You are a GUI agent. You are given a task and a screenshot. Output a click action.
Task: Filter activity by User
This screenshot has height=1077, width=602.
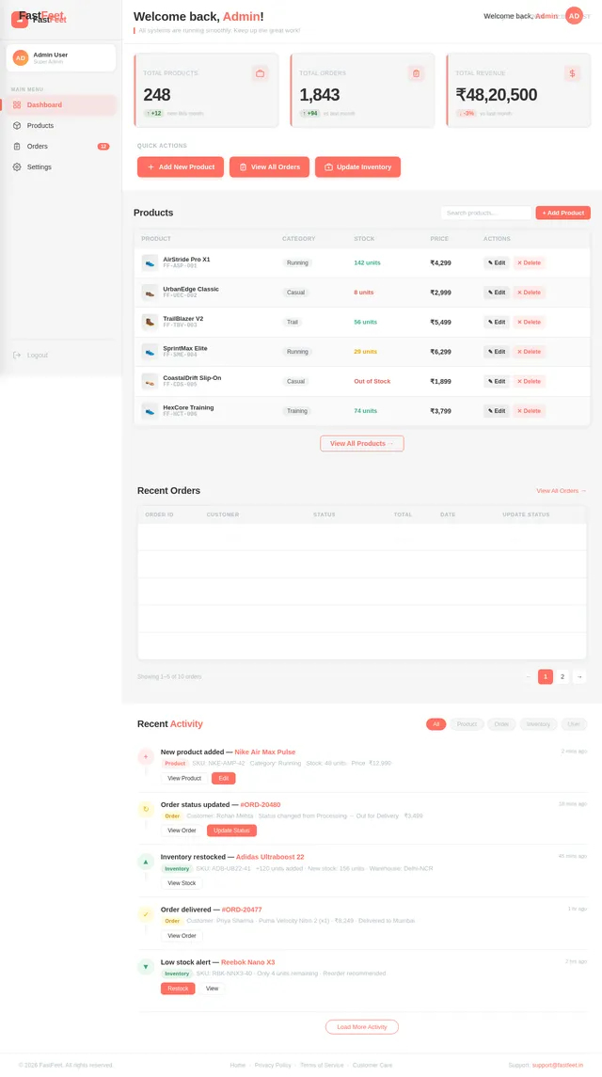pos(574,724)
